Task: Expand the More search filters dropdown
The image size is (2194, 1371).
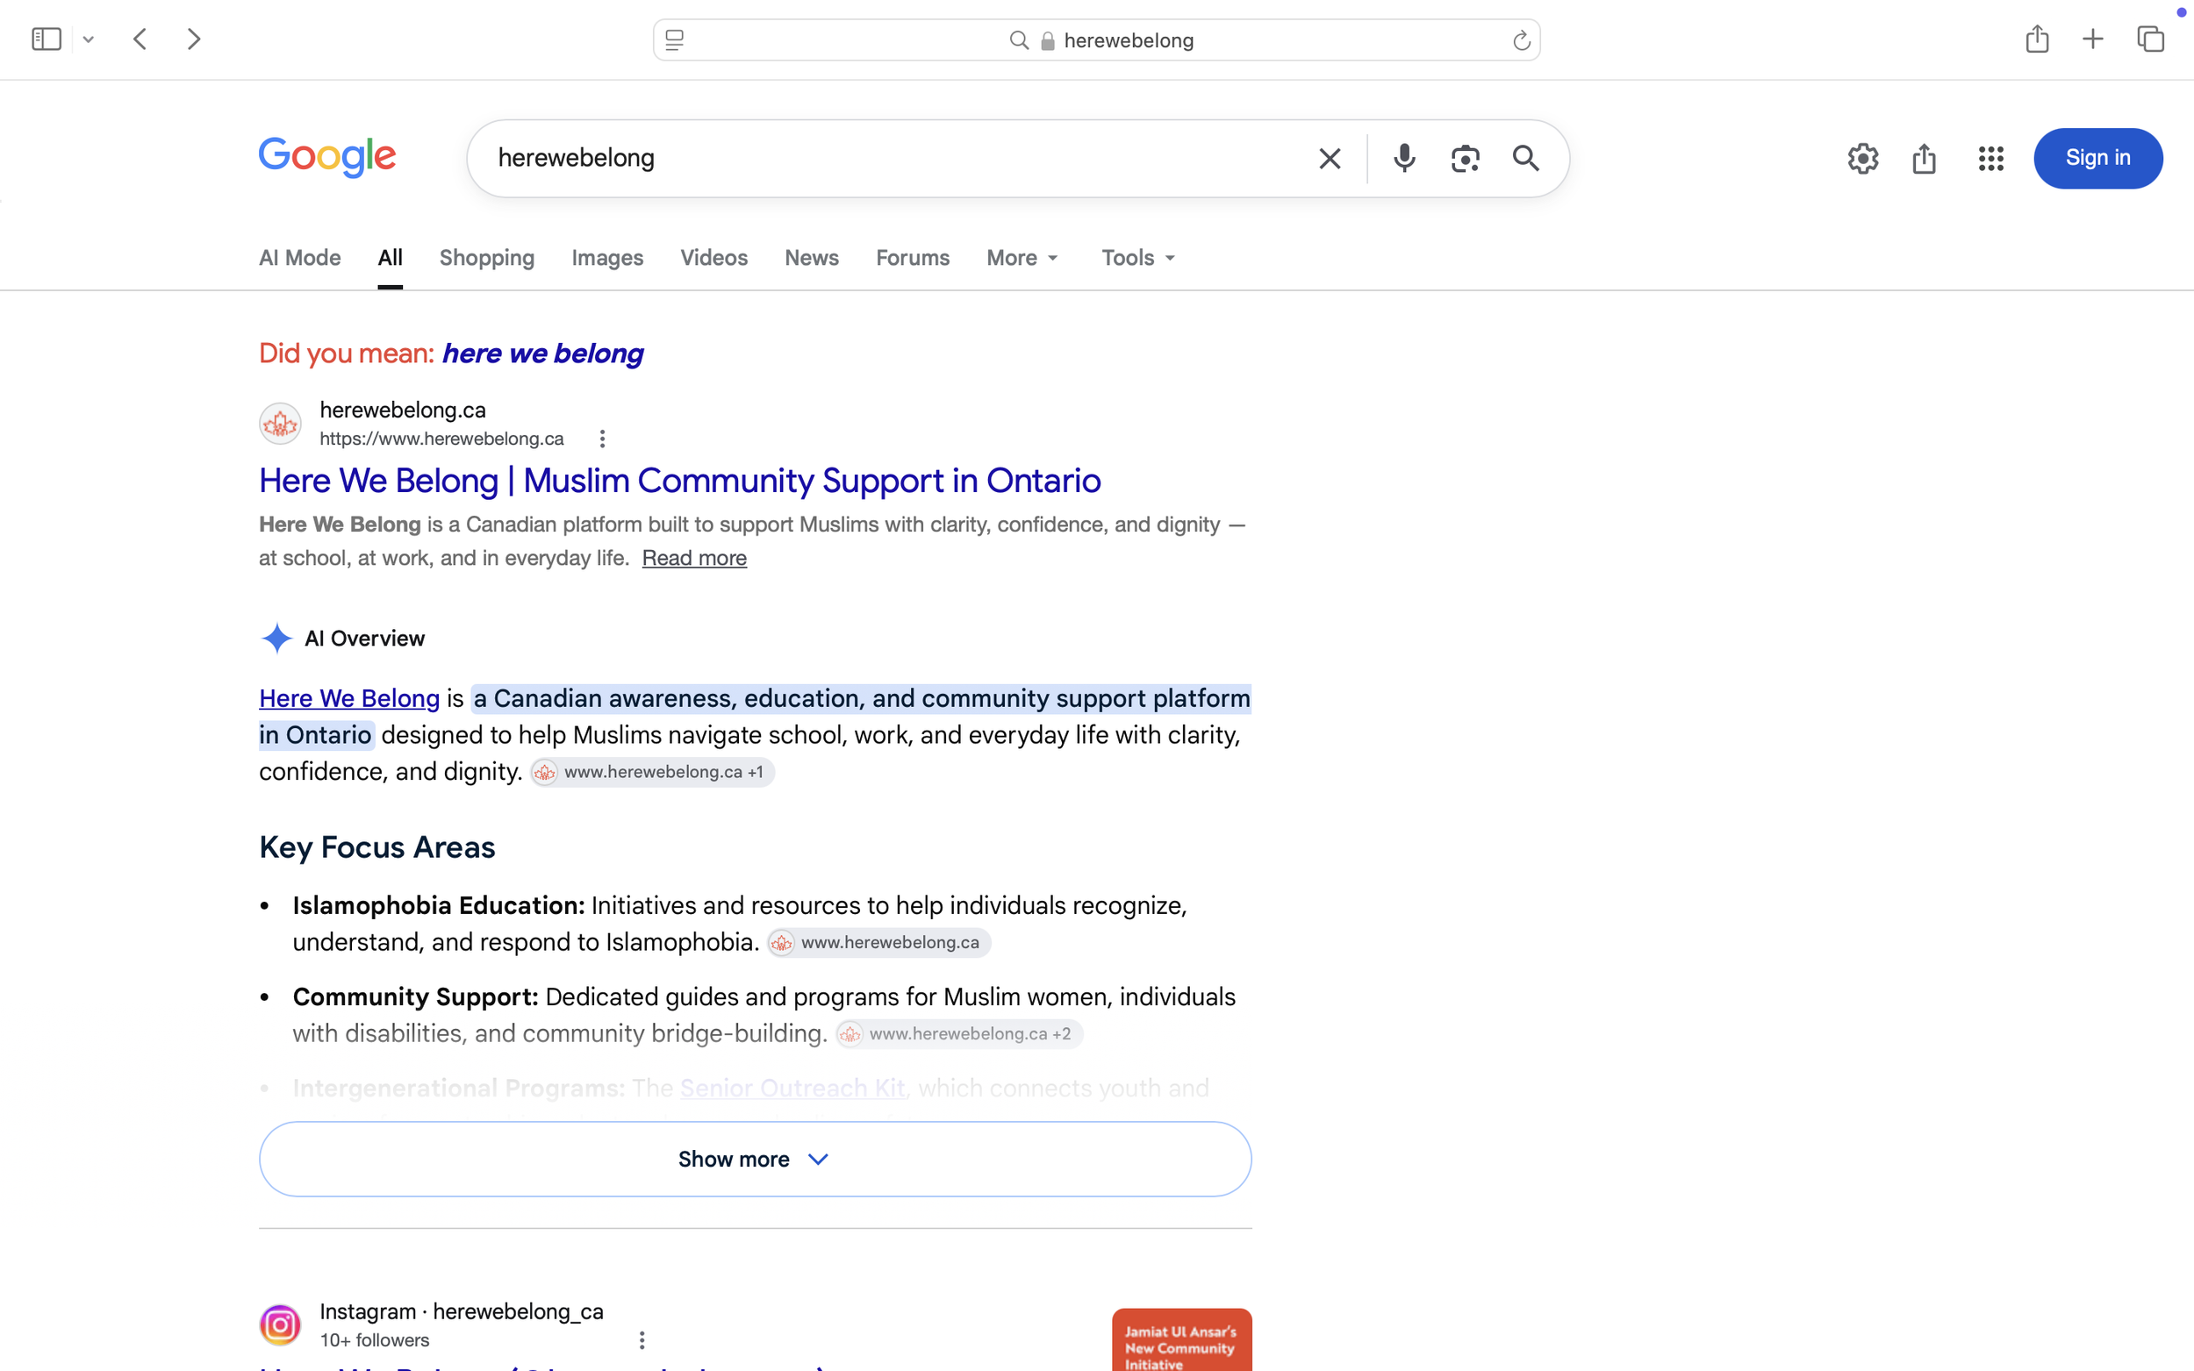Action: [1022, 259]
